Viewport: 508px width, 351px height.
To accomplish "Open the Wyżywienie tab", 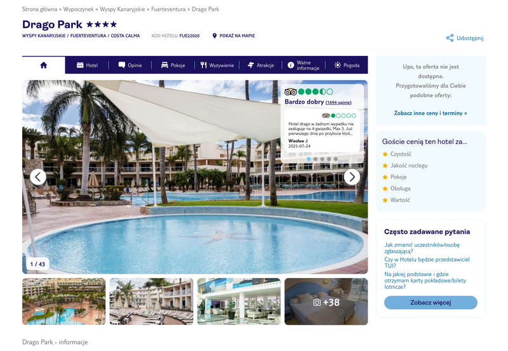I will [x=217, y=65].
